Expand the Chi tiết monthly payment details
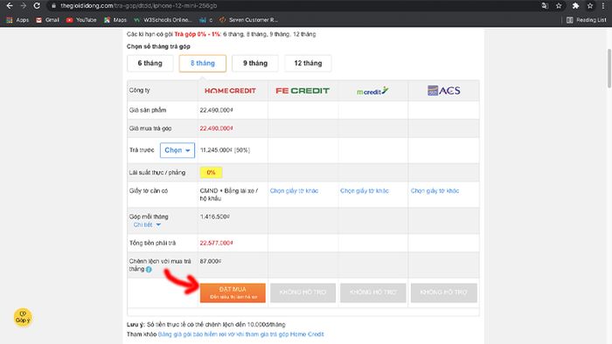This screenshot has height=344, width=612. point(147,224)
